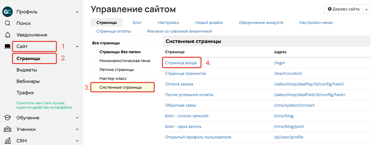Open Летние страницы folder

pos(117,70)
